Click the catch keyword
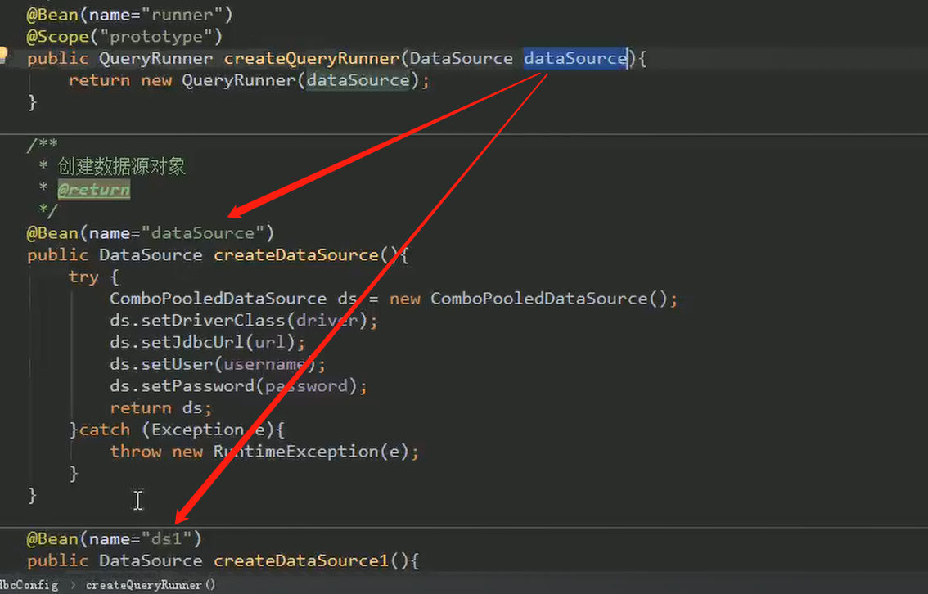Viewport: 928px width, 594px height. click(104, 430)
